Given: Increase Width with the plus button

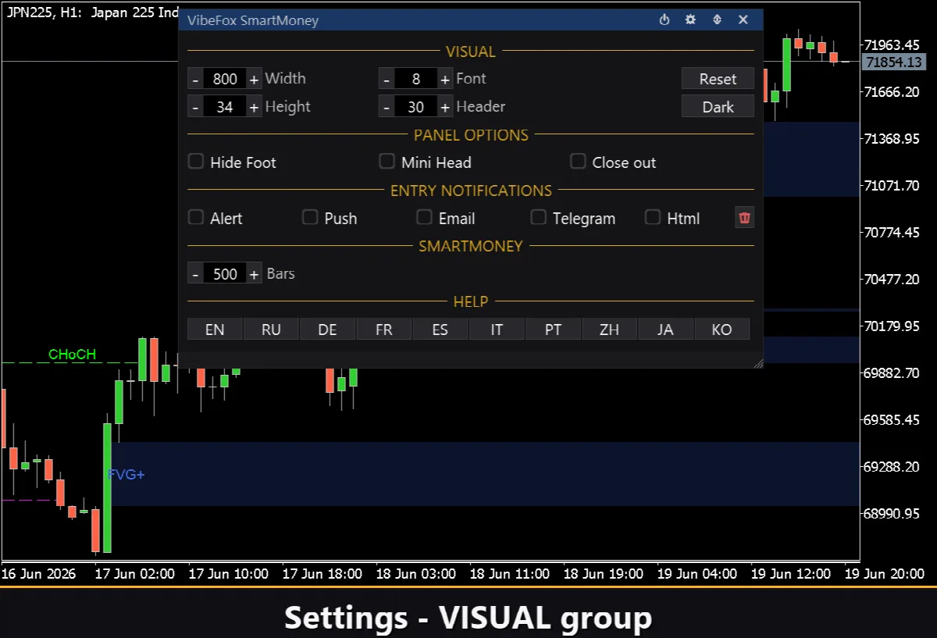Looking at the screenshot, I should 254,79.
